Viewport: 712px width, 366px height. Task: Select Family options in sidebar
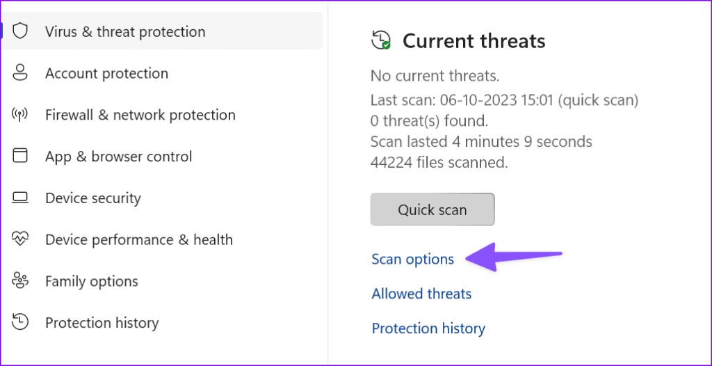point(91,282)
